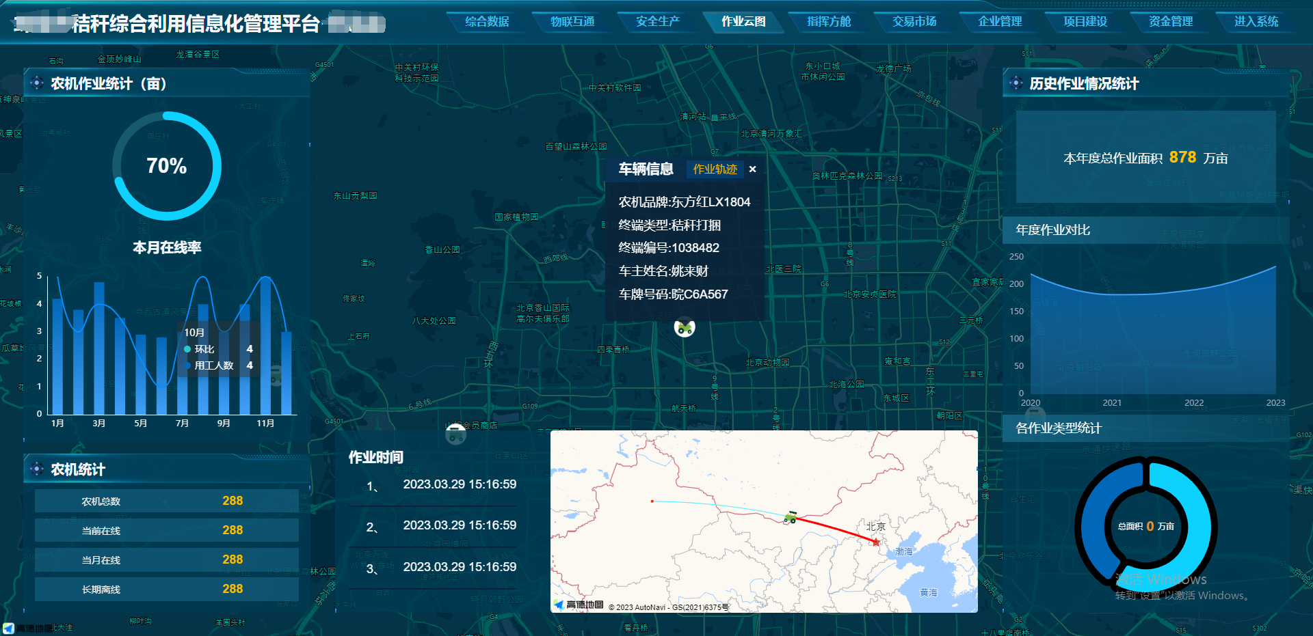Open the 安全生产 tab

coord(658,22)
